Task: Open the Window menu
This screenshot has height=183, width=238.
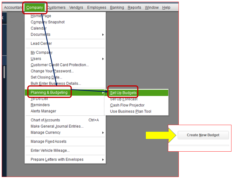Action: tap(152, 7)
